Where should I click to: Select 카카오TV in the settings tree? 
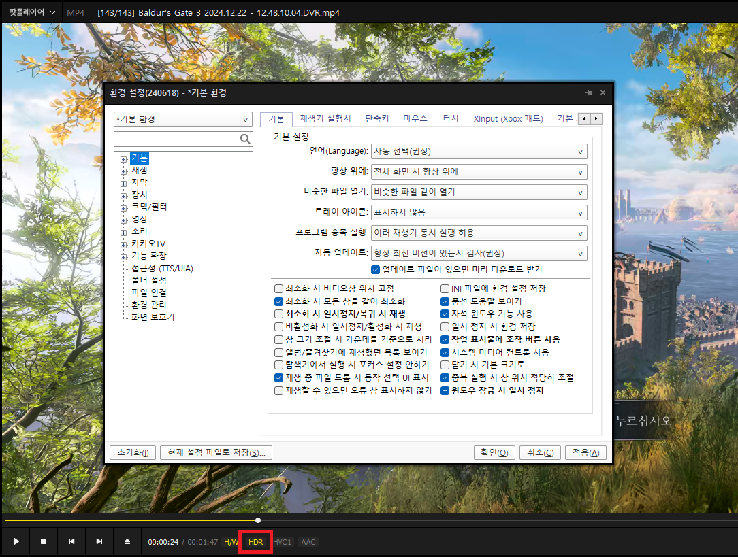point(148,243)
